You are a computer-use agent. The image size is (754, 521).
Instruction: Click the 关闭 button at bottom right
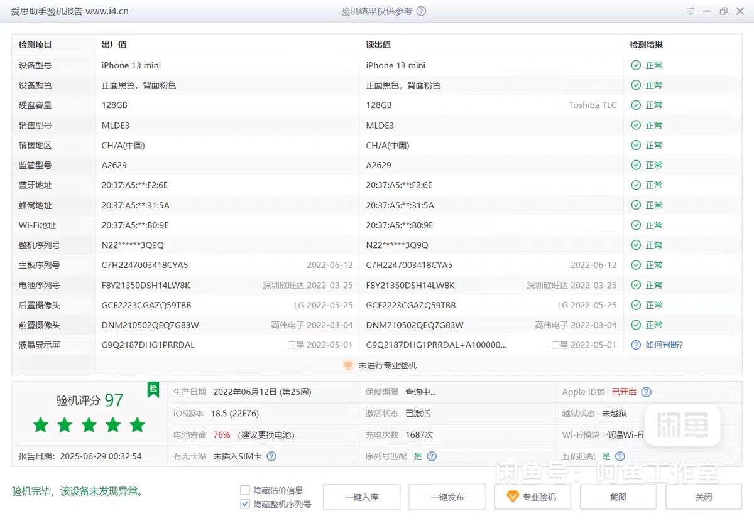[x=704, y=497]
